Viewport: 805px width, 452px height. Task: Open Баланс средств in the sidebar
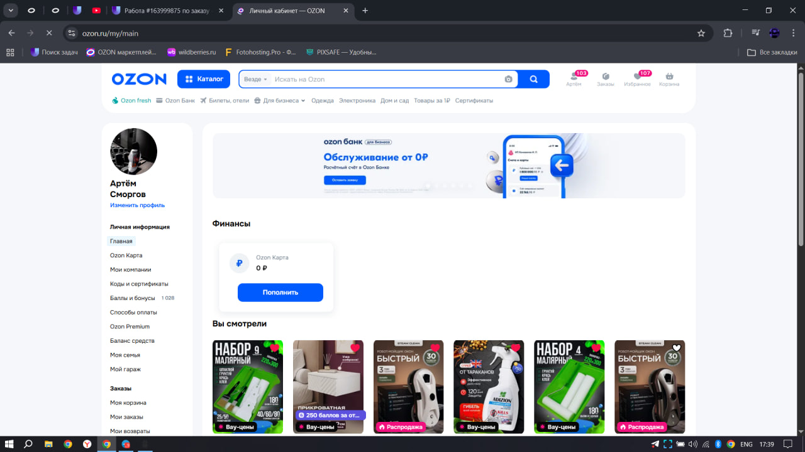point(132,341)
